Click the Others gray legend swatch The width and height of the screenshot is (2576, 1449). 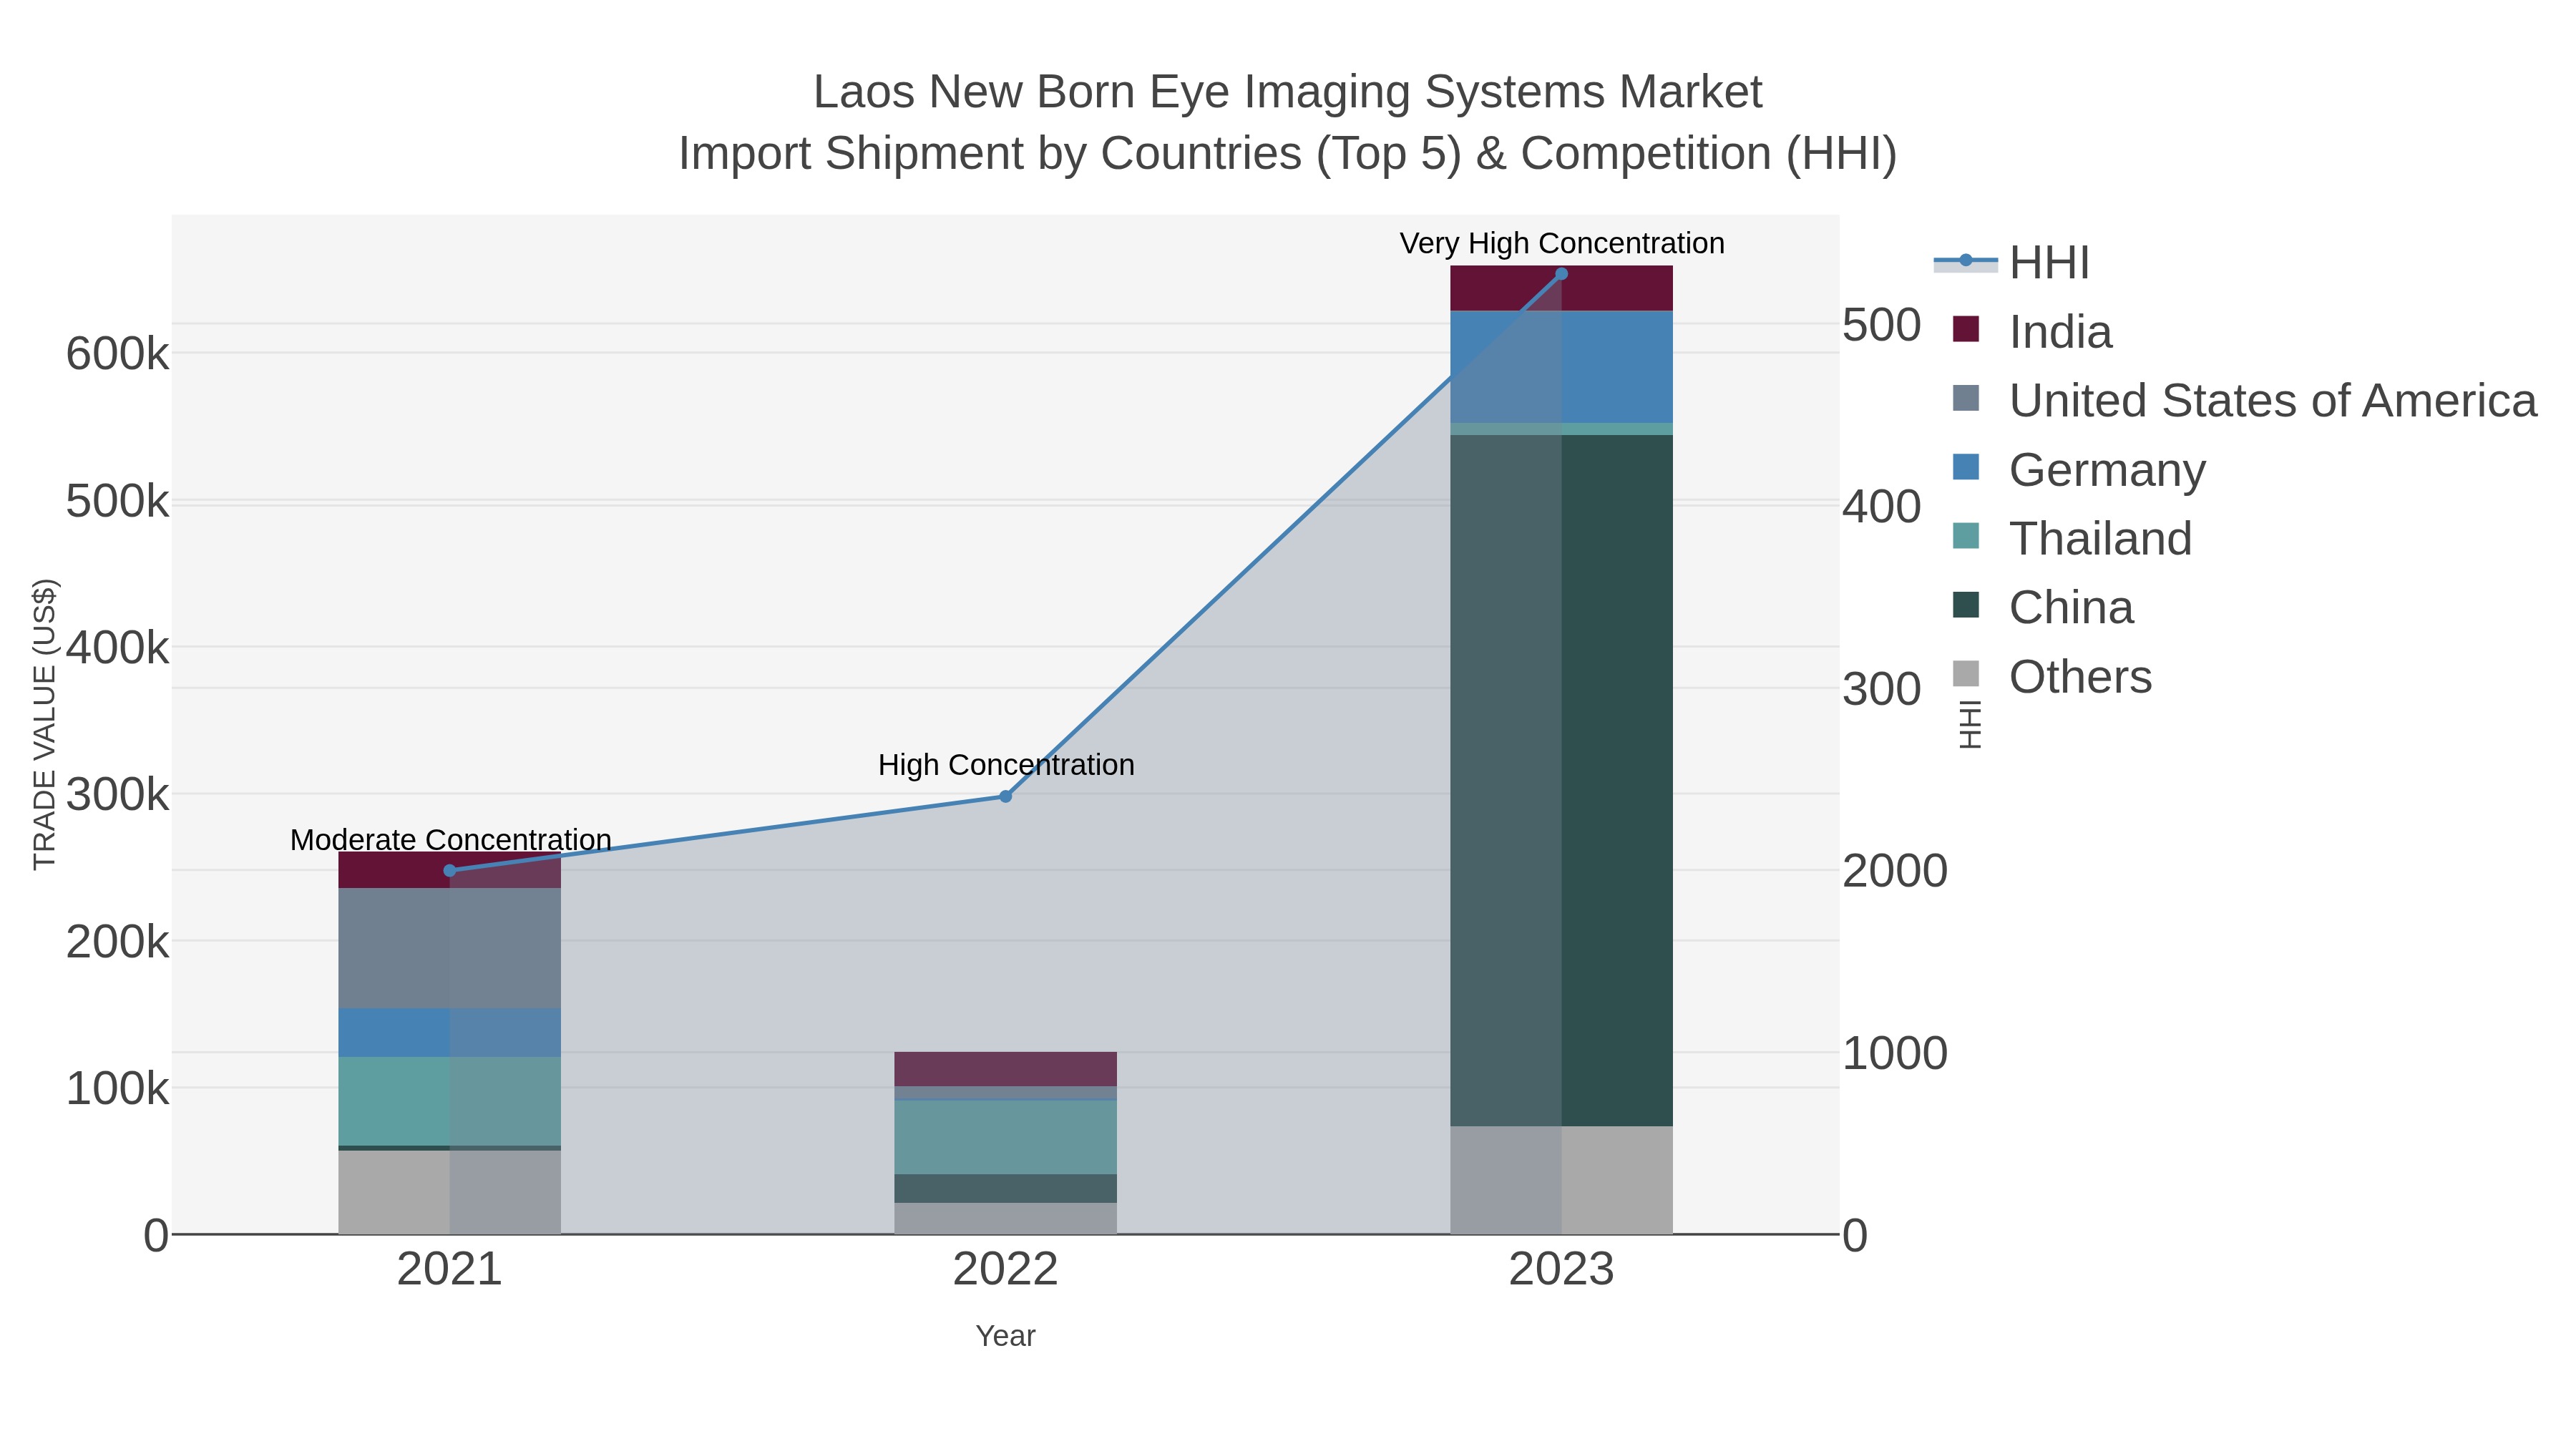[1966, 674]
